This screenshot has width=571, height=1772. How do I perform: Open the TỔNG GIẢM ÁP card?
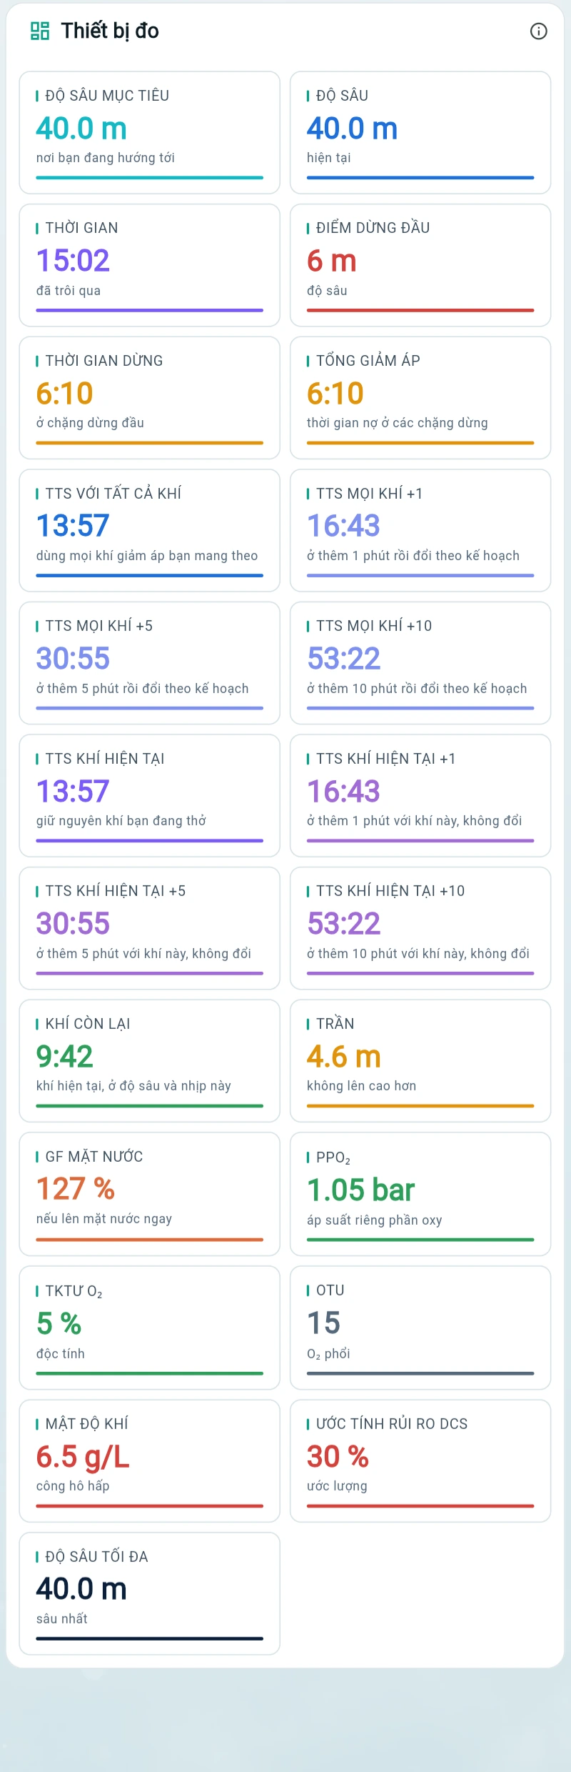[x=420, y=397]
